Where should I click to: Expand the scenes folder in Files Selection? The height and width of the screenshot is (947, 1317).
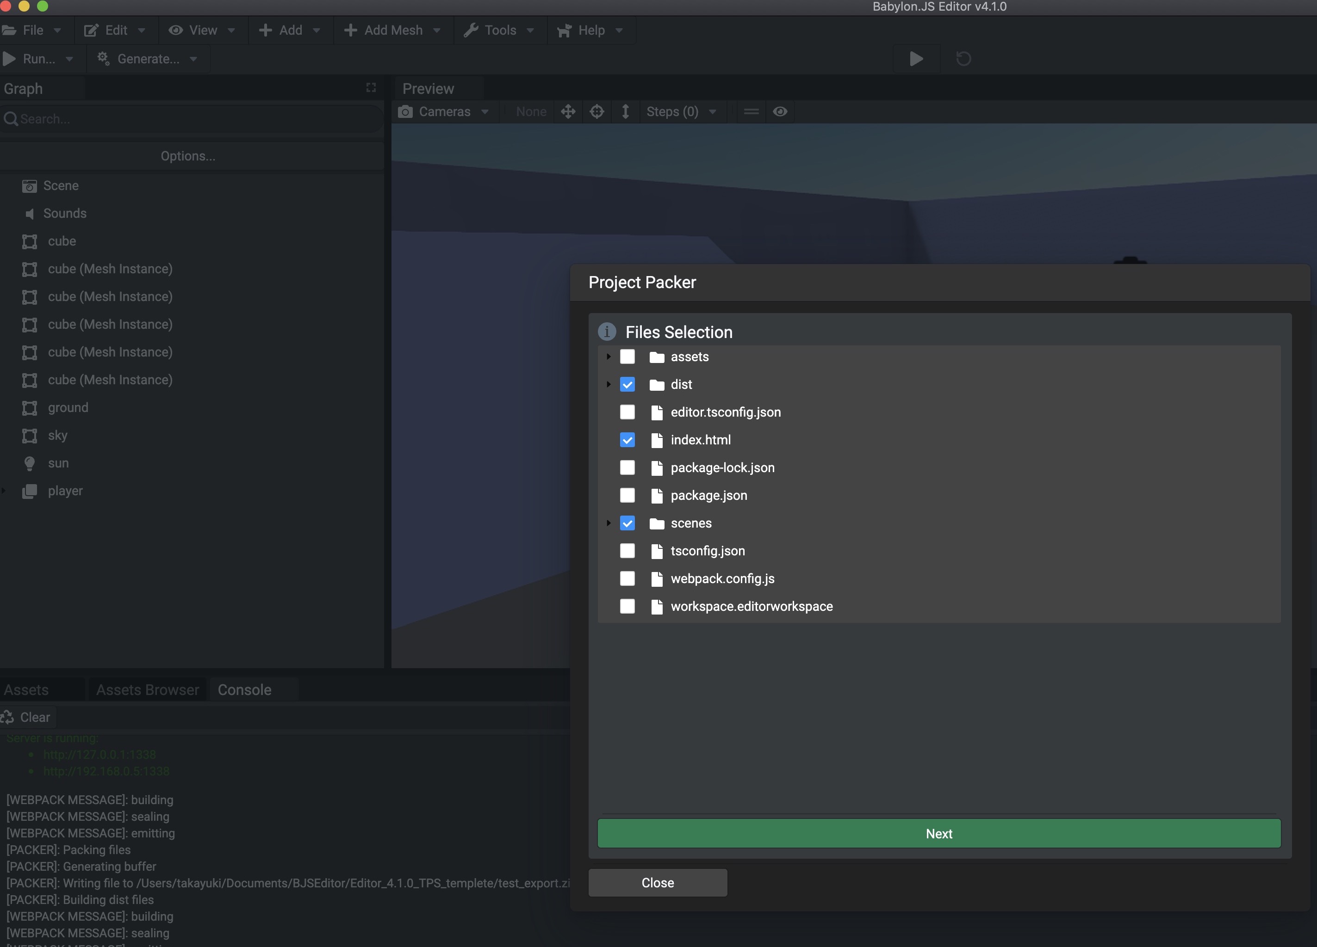click(609, 523)
